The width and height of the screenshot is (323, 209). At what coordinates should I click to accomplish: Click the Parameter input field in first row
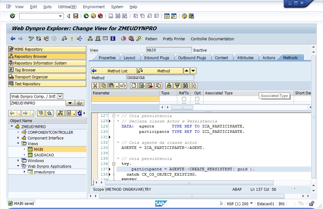[125, 99]
